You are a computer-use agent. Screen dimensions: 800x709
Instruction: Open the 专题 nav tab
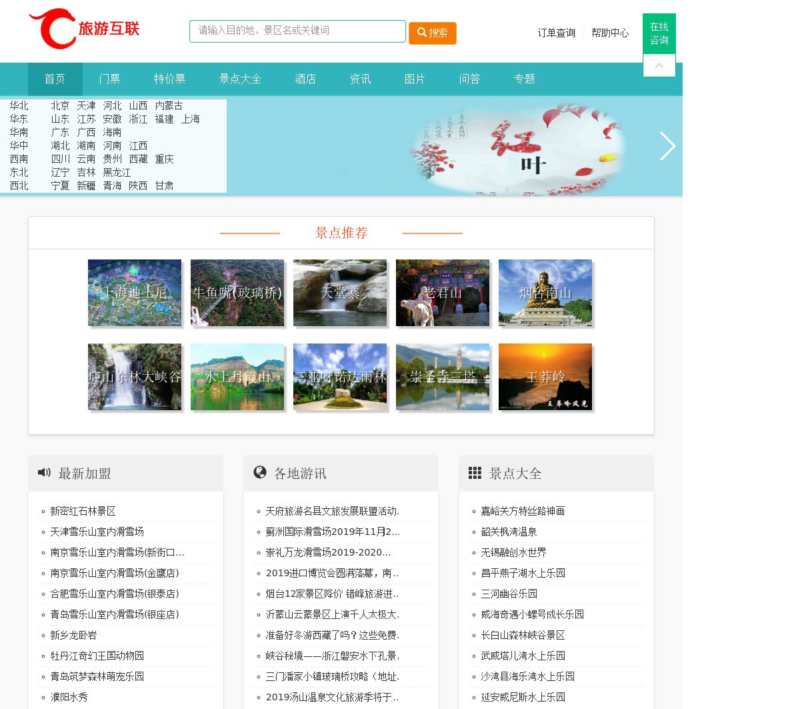pyautogui.click(x=524, y=79)
